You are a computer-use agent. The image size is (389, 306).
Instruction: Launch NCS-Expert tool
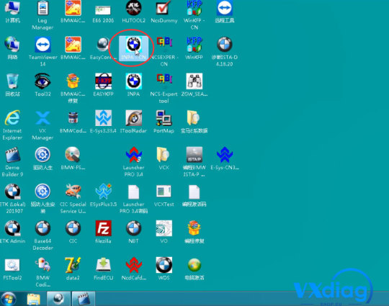pos(164,89)
